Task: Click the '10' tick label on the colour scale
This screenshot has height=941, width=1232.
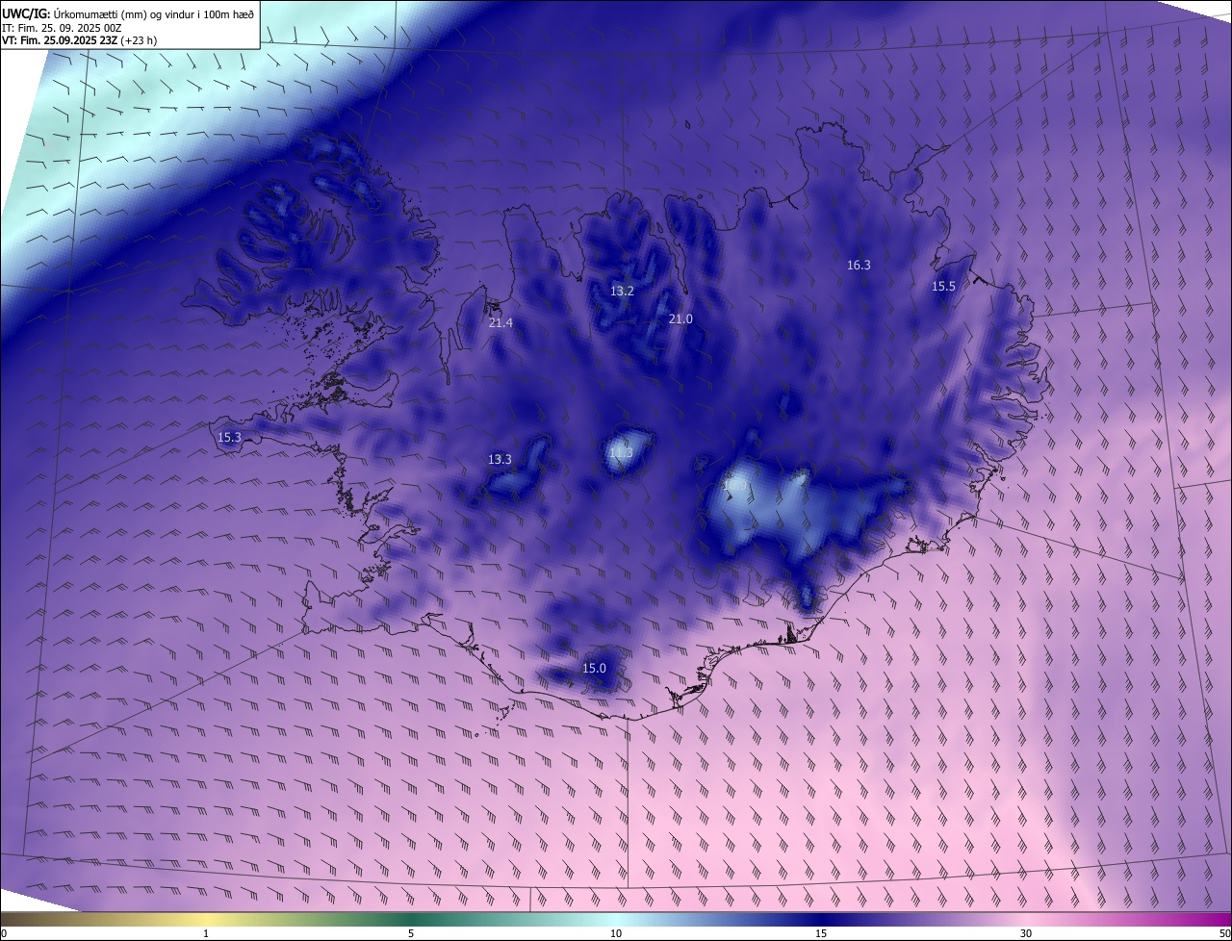Action: tap(616, 933)
